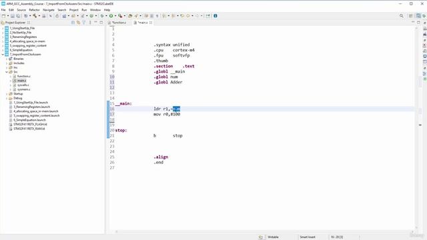Open the Search menu
Viewport: 427px width, 240px height.
pyautogui.click(x=62, y=10)
